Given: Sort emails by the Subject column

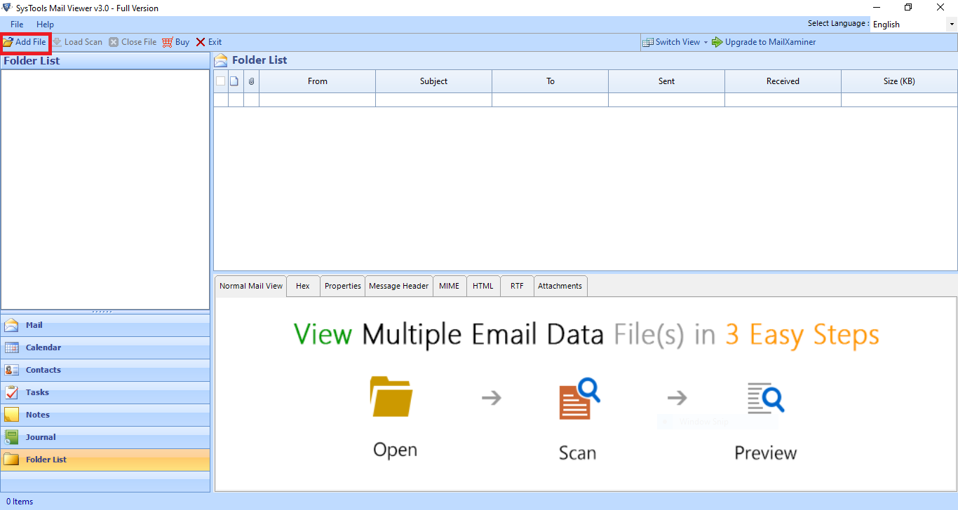Looking at the screenshot, I should (x=433, y=81).
